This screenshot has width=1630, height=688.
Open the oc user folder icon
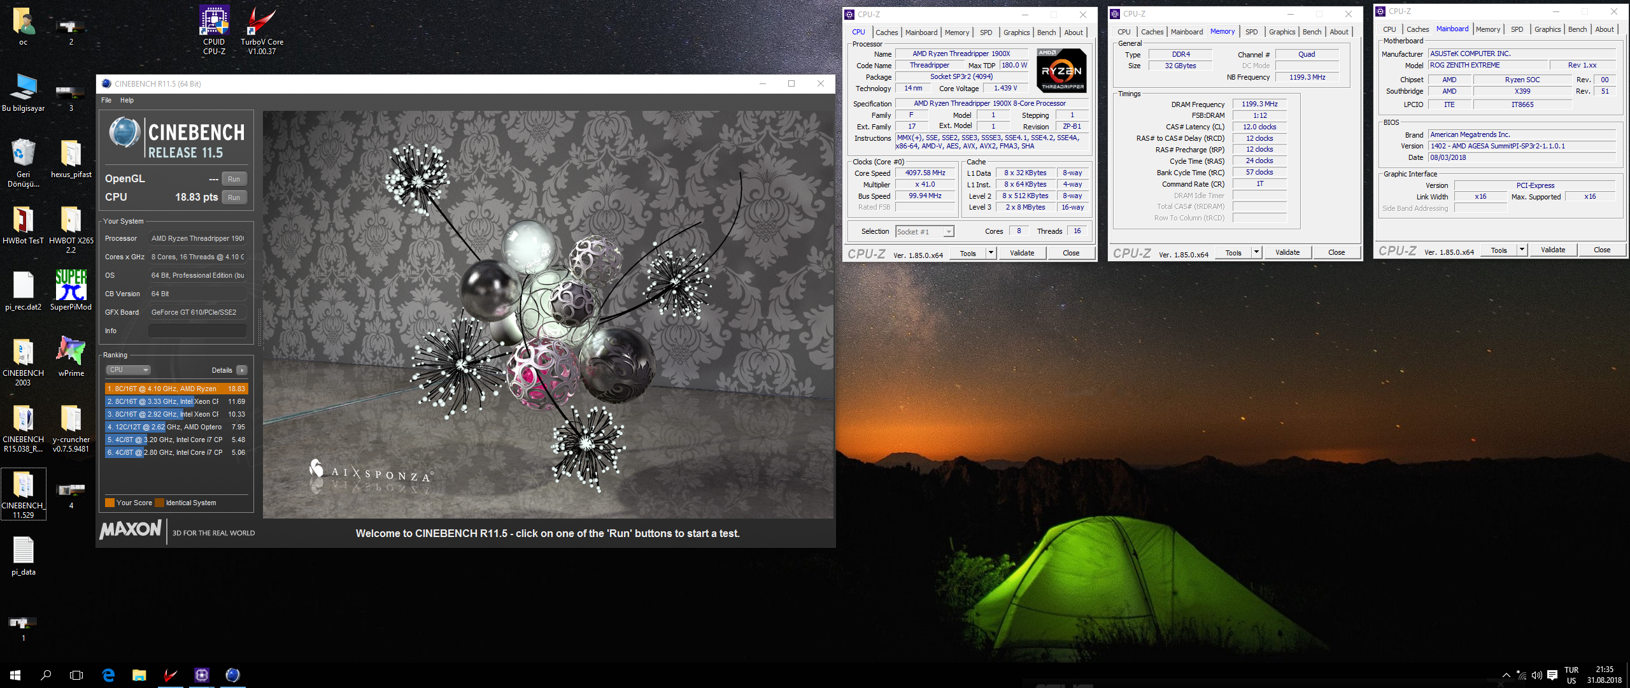(24, 27)
